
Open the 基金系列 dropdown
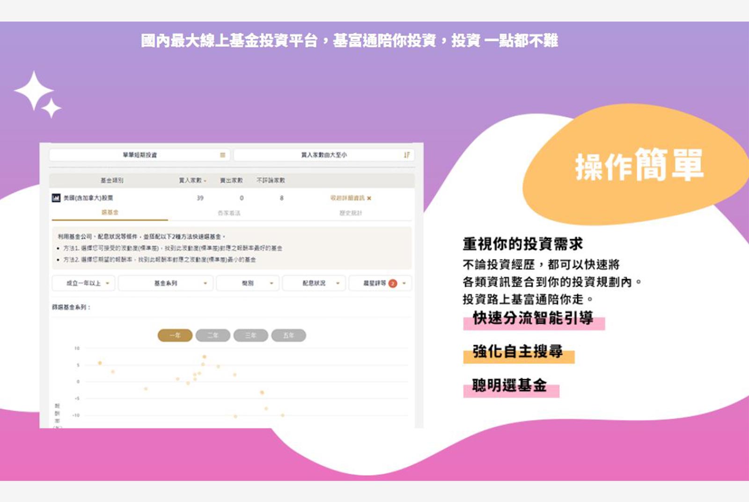click(166, 283)
